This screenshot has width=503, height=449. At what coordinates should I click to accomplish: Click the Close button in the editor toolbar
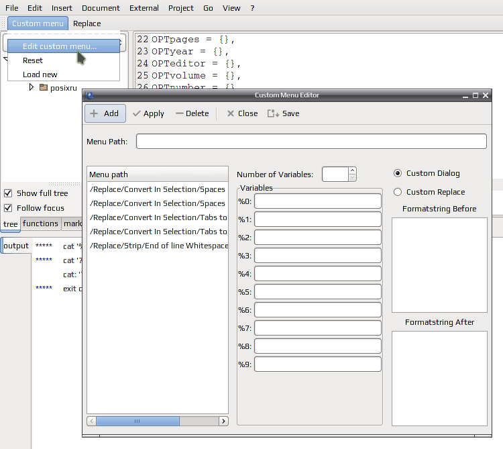point(242,113)
